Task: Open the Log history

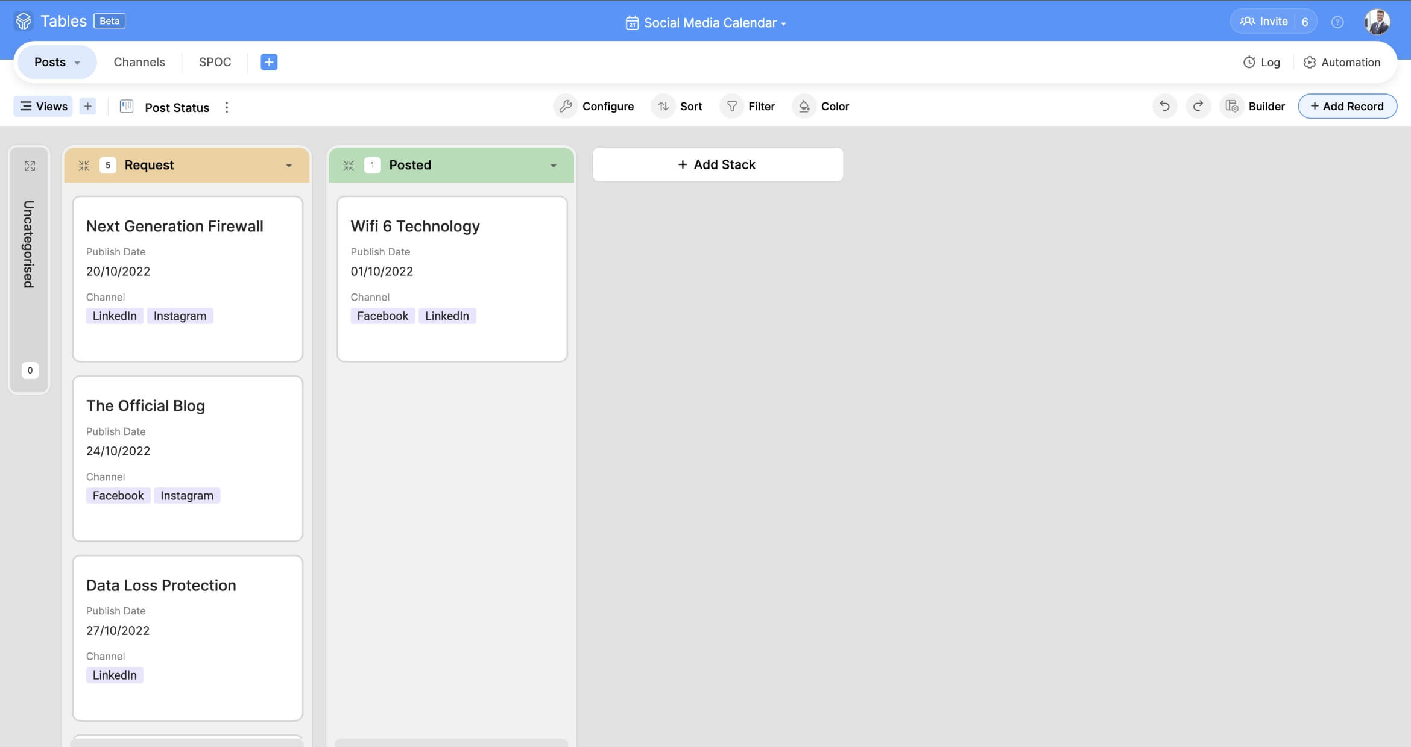Action: [1261, 62]
